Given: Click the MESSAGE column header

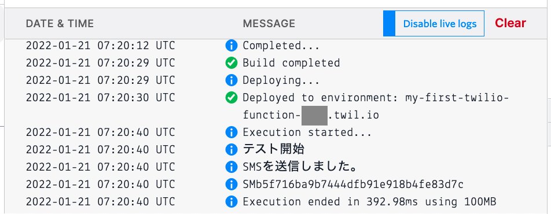Looking at the screenshot, I should point(269,24).
